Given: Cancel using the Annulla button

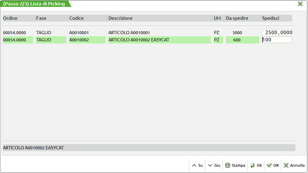Looking at the screenshot, I should point(294,165).
